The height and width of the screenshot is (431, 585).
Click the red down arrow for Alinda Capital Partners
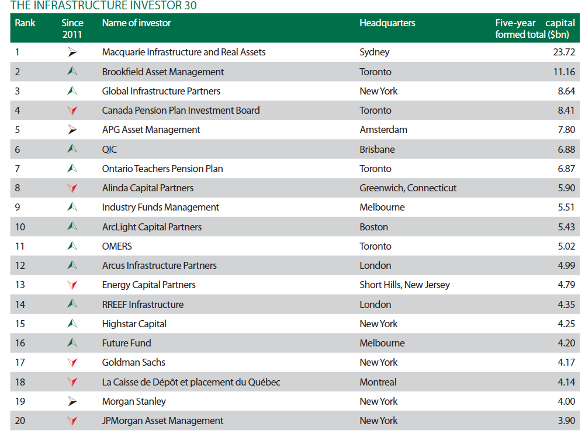coord(72,188)
